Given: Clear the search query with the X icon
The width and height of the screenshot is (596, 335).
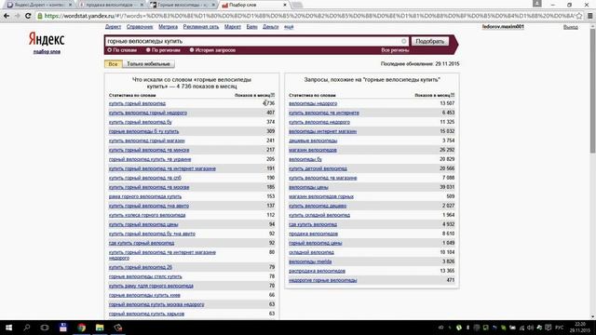Looking at the screenshot, I should tap(403, 41).
